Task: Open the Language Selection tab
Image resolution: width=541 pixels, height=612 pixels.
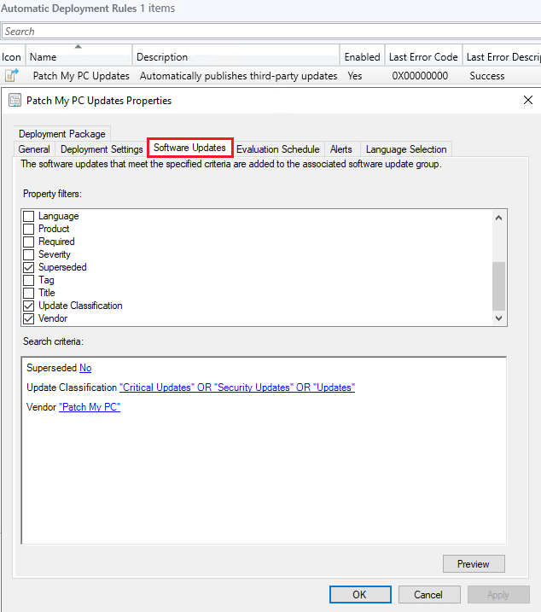Action: point(406,149)
